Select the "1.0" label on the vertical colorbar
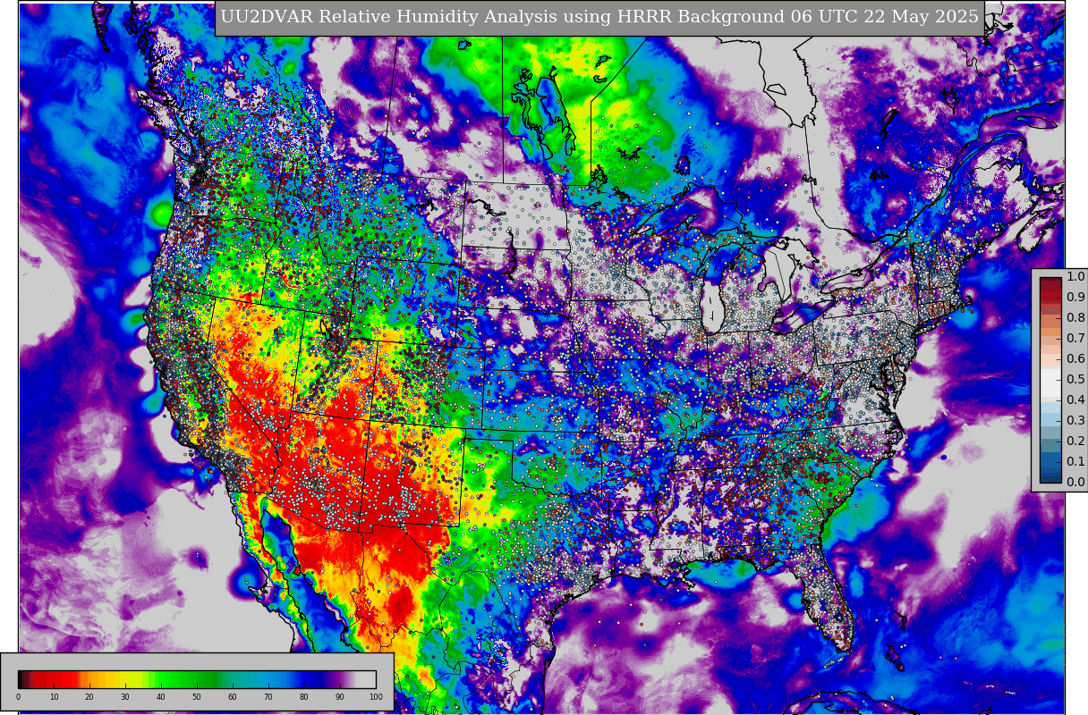This screenshot has width=1088, height=715. pyautogui.click(x=1075, y=277)
